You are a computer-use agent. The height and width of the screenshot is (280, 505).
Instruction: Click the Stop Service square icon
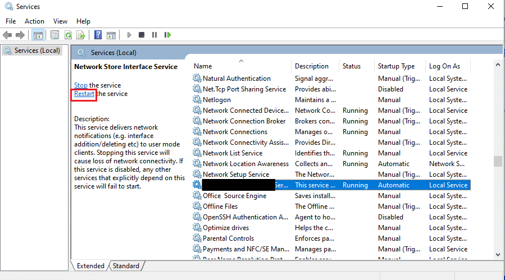coord(142,35)
